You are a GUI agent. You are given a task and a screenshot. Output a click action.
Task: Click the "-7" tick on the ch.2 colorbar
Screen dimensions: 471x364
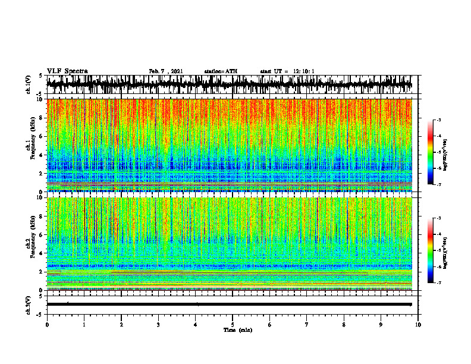click(439, 283)
